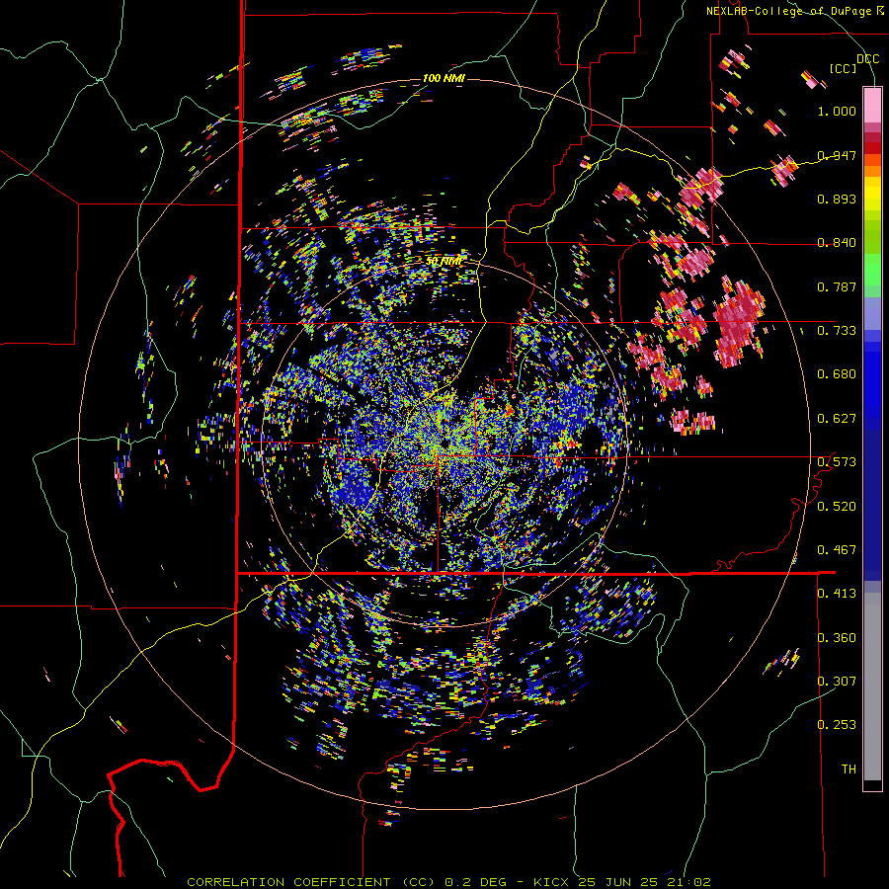Select the 0.413 scale value

coord(837,594)
